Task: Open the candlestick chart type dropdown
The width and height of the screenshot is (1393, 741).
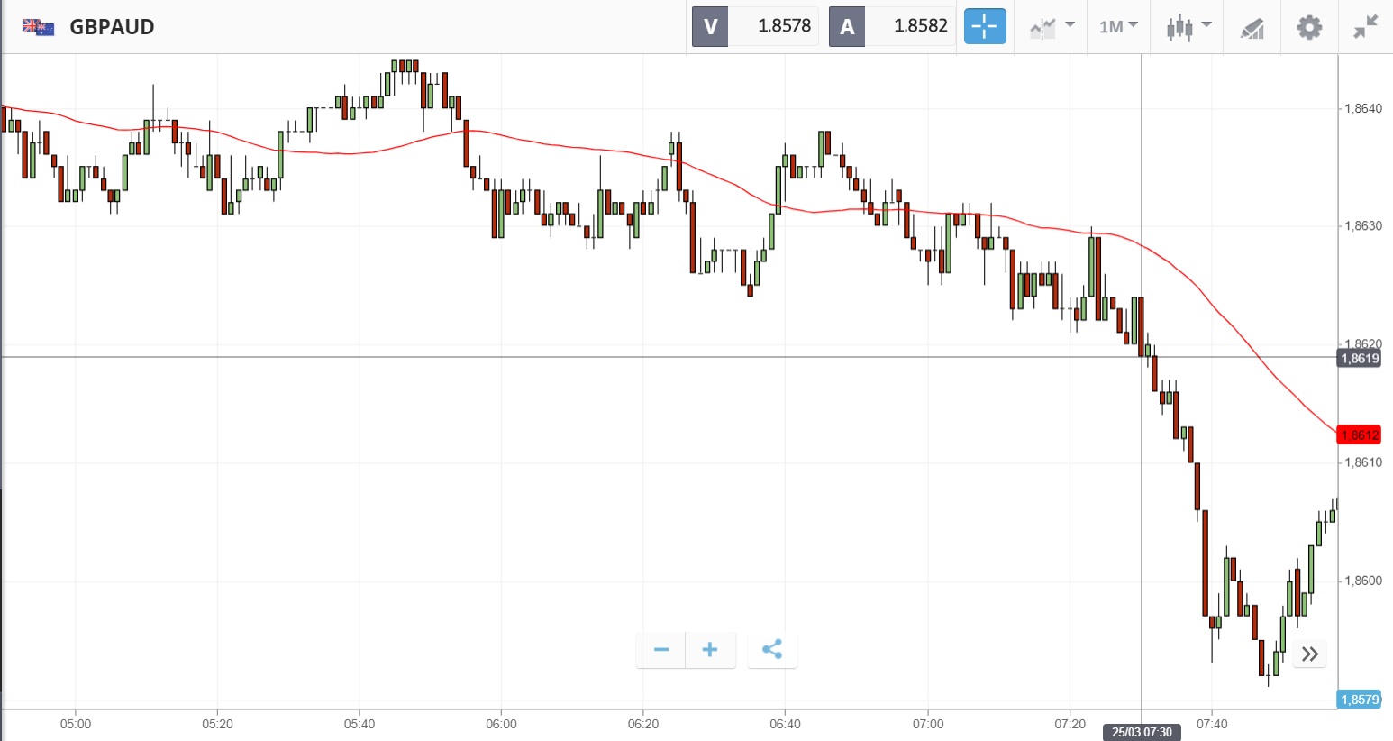Action: [1187, 26]
